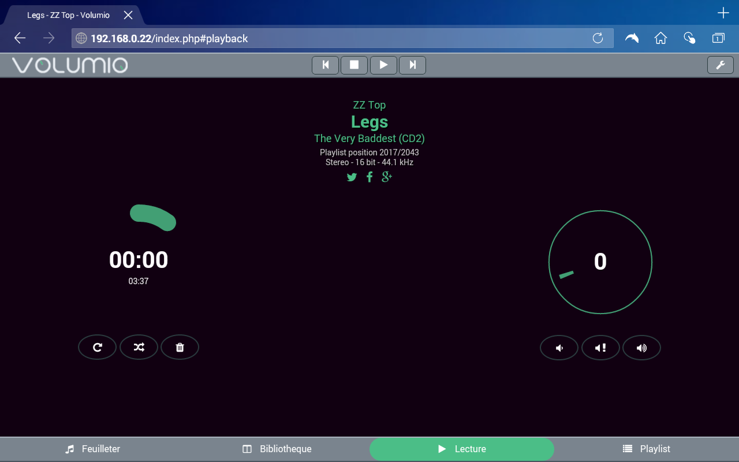Reload the page

coord(598,38)
